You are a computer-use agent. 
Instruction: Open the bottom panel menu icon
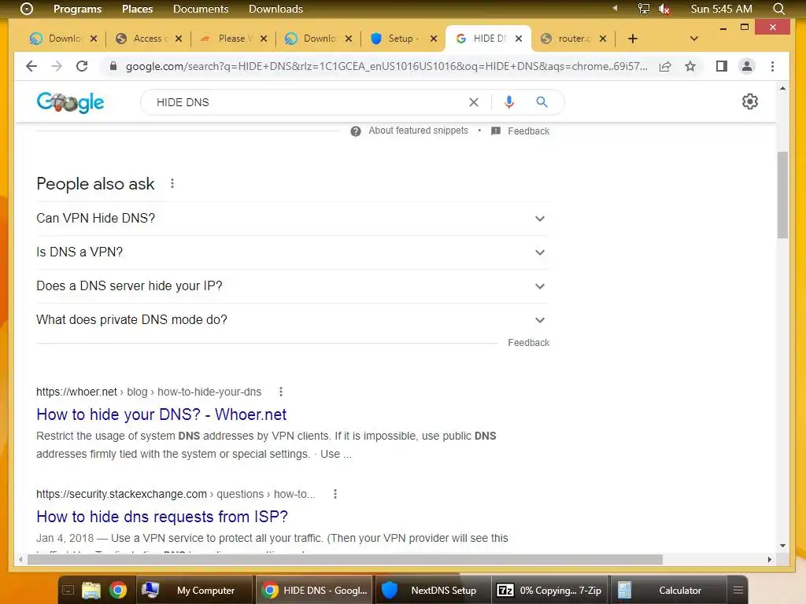point(738,590)
